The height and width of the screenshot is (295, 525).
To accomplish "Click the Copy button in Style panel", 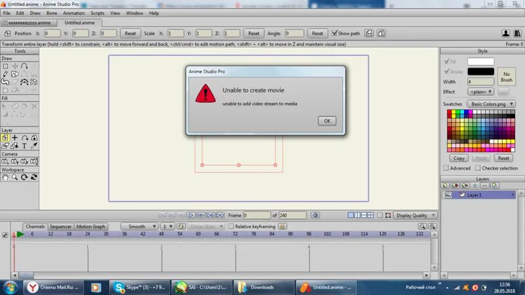I will (459, 158).
